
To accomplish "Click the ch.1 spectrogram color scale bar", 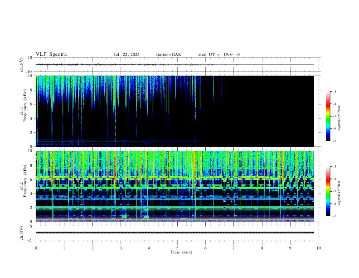I will pyautogui.click(x=328, y=116).
